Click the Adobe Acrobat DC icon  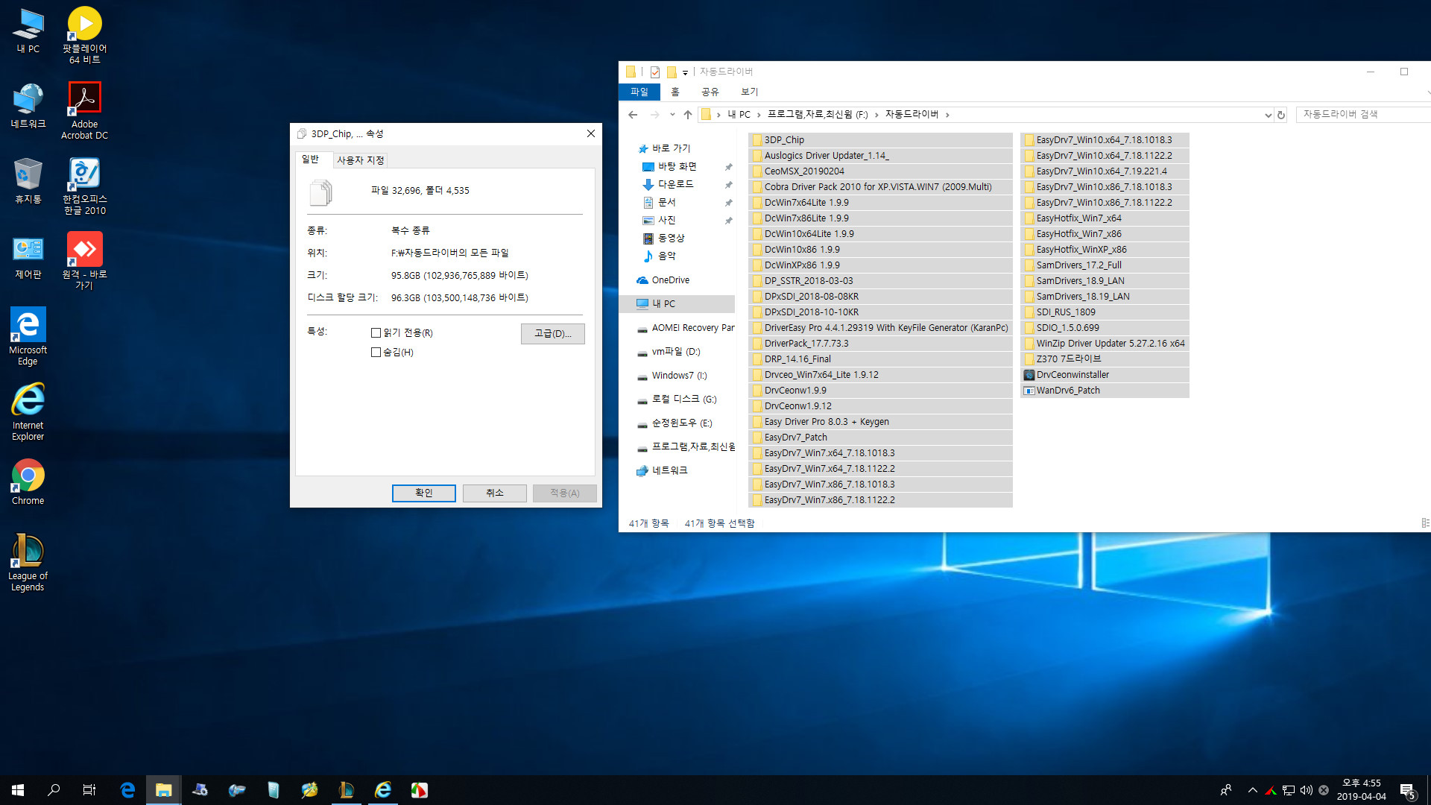click(83, 106)
